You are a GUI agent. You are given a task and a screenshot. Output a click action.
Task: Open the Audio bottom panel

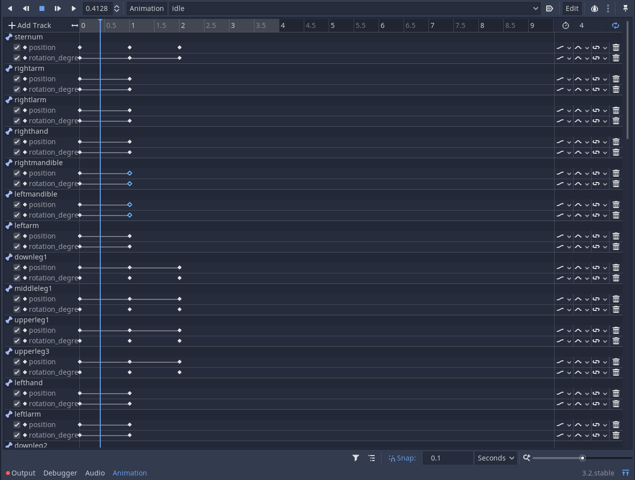95,473
